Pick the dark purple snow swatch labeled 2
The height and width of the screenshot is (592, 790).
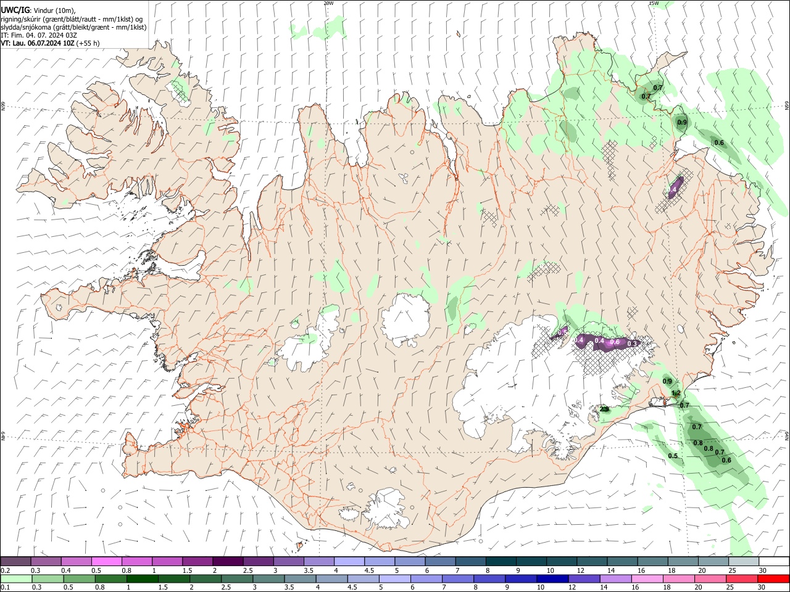[227, 561]
